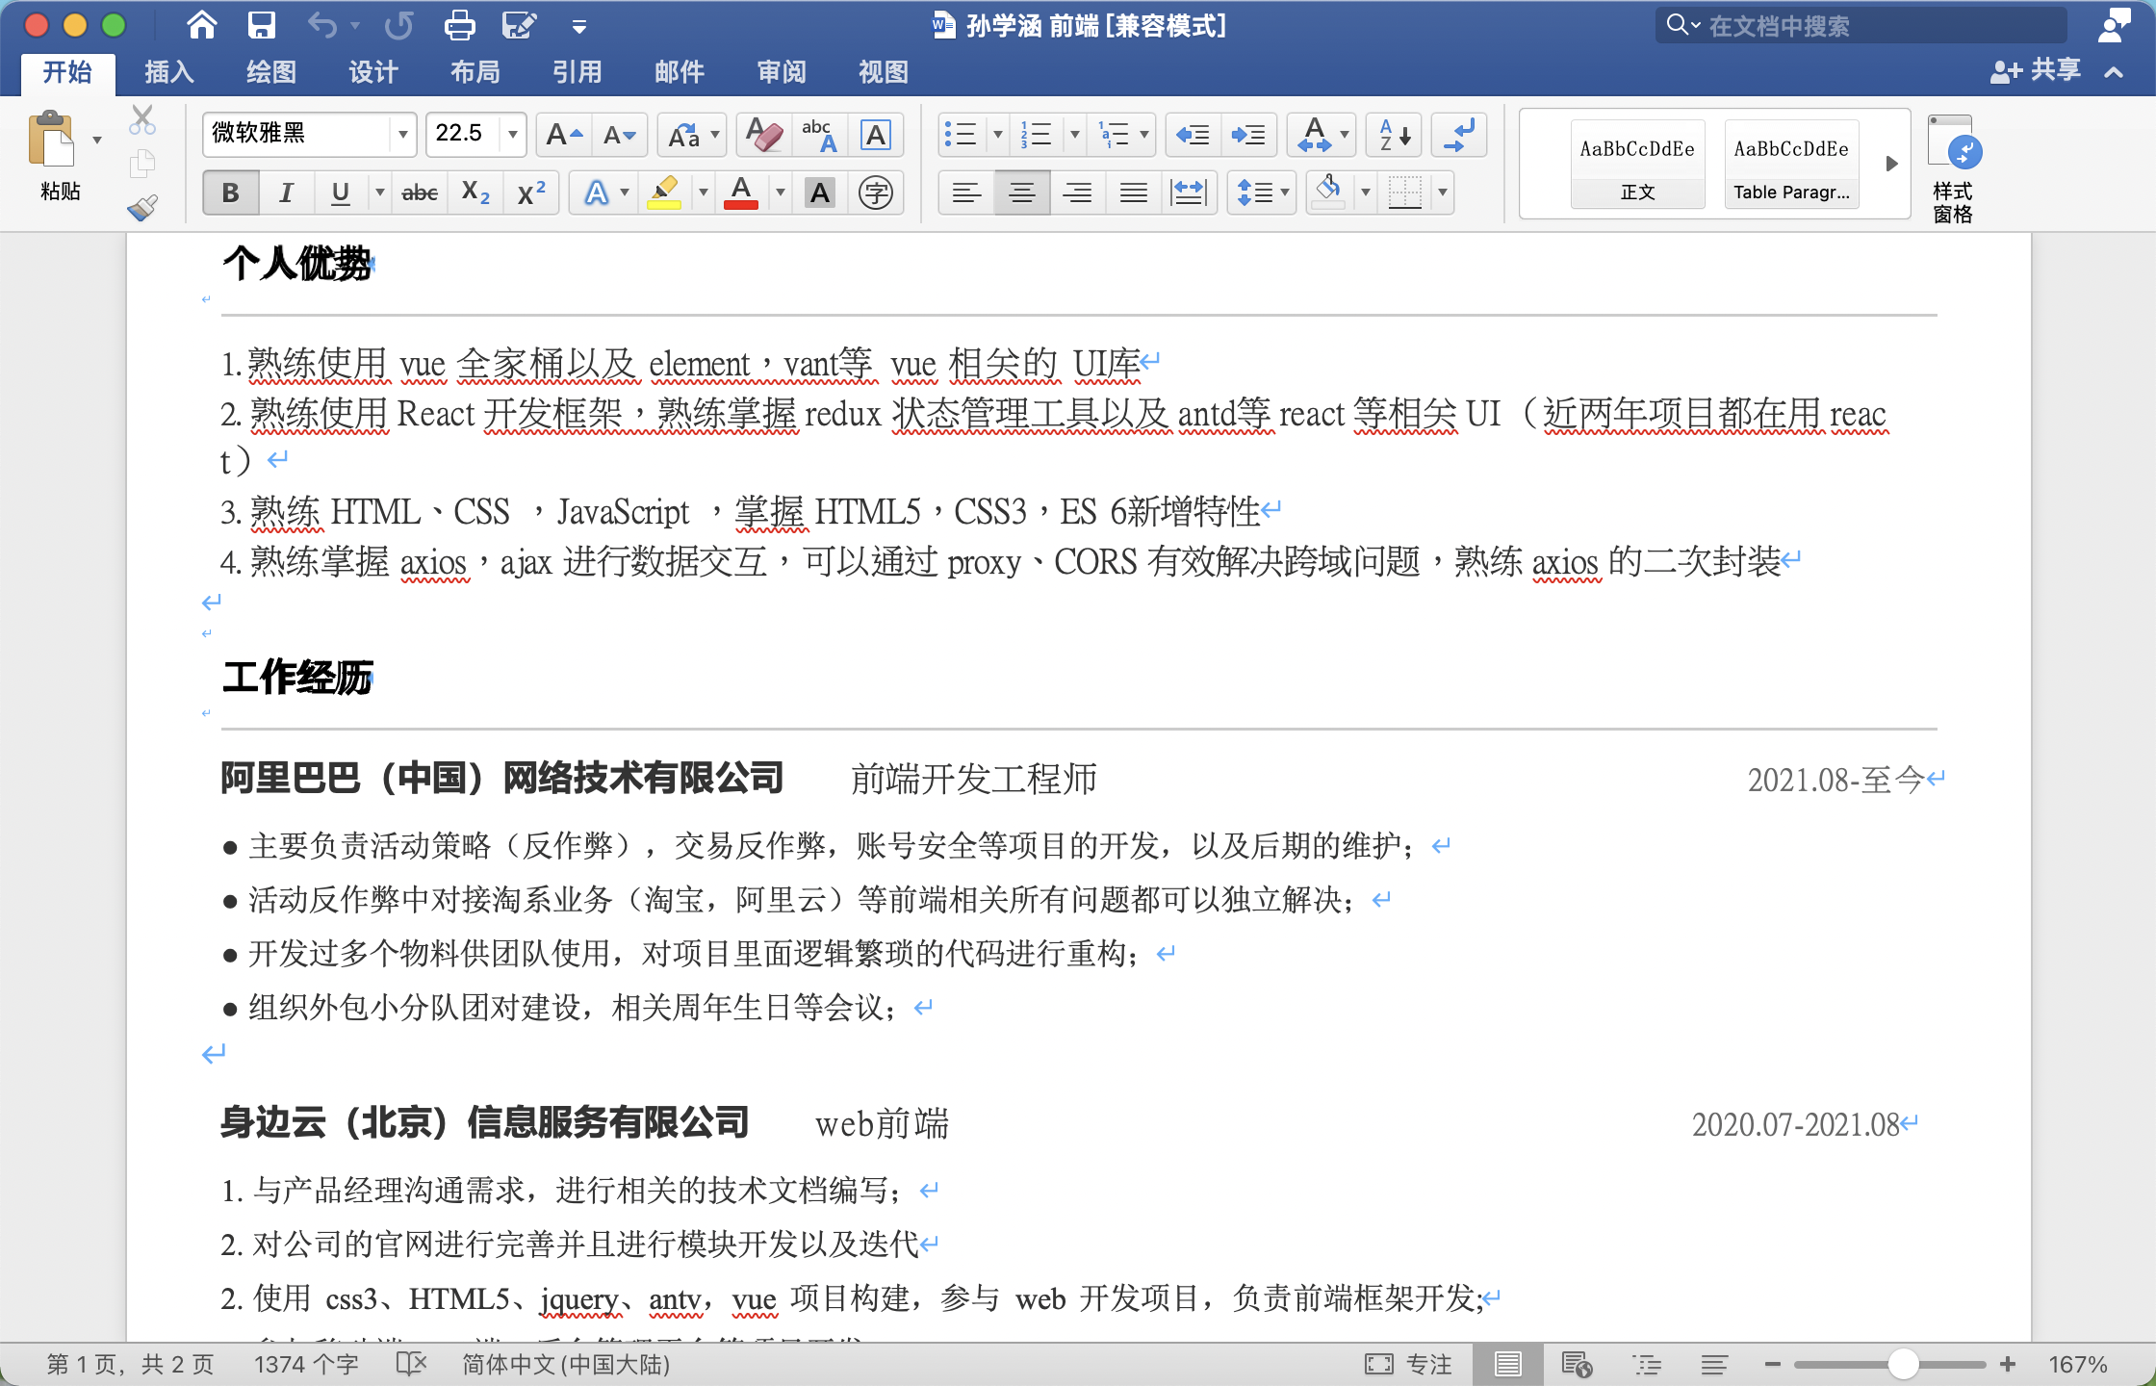Apply character border icon
Image resolution: width=2156 pixels, height=1386 pixels.
tap(876, 135)
